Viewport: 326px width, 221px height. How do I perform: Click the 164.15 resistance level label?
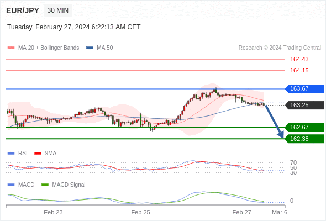299,70
